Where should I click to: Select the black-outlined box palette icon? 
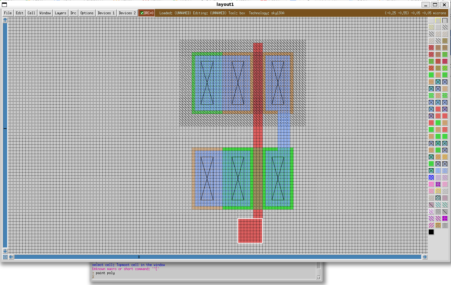[x=445, y=20]
